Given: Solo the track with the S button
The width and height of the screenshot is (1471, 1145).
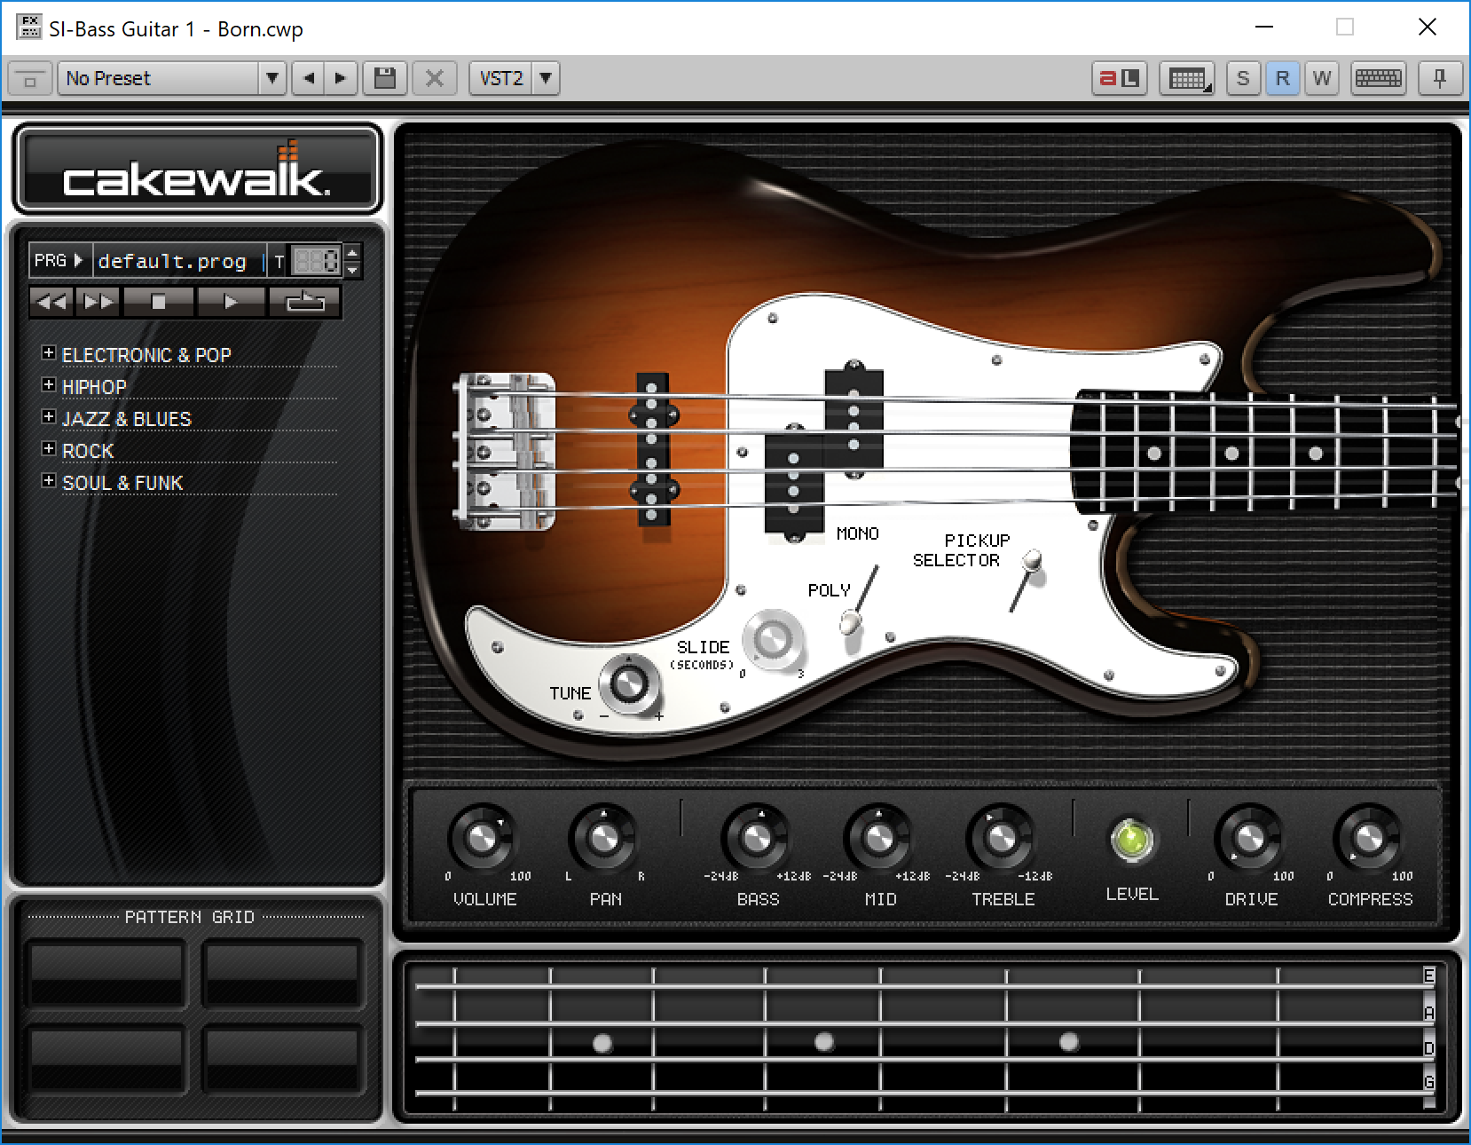Looking at the screenshot, I should click(x=1242, y=78).
